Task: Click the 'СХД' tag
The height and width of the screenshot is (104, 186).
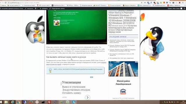Action: pos(117,30)
